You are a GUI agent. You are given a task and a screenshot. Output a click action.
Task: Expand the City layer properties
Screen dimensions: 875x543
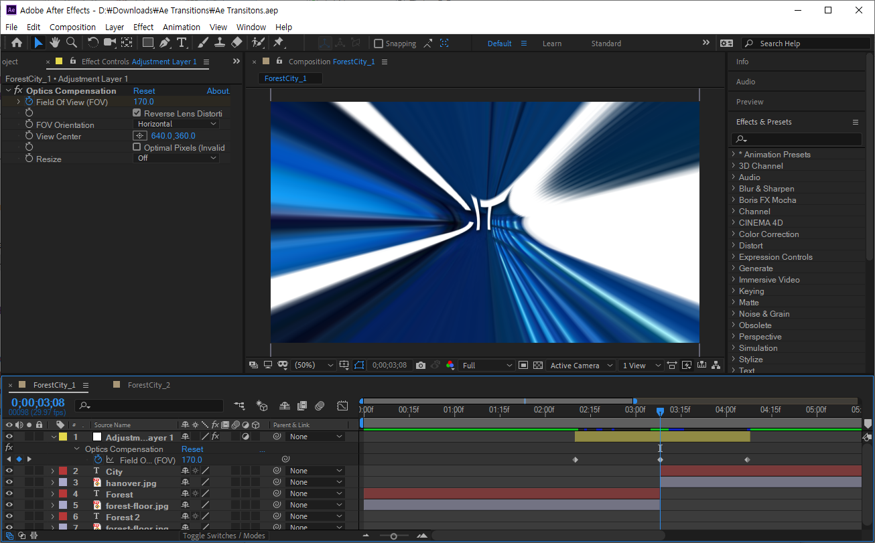[x=52, y=471]
